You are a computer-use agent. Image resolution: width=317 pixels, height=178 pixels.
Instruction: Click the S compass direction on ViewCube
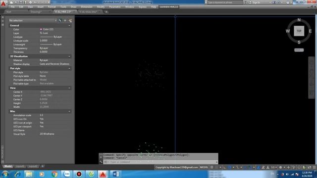tap(299, 42)
